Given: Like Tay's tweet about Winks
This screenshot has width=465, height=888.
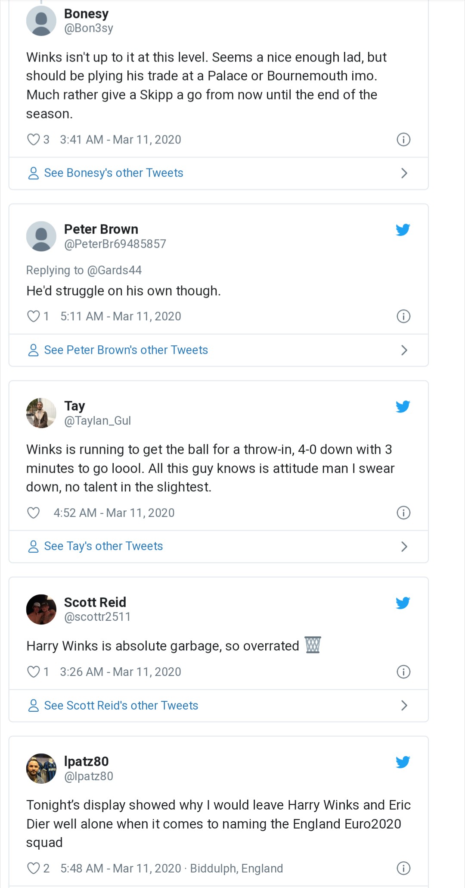Looking at the screenshot, I should (33, 513).
